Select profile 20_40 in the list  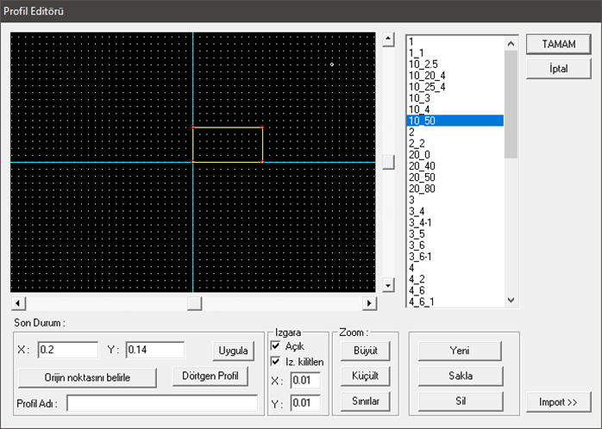pos(422,165)
